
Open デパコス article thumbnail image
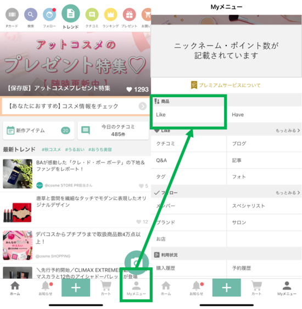pyautogui.click(x=18, y=245)
